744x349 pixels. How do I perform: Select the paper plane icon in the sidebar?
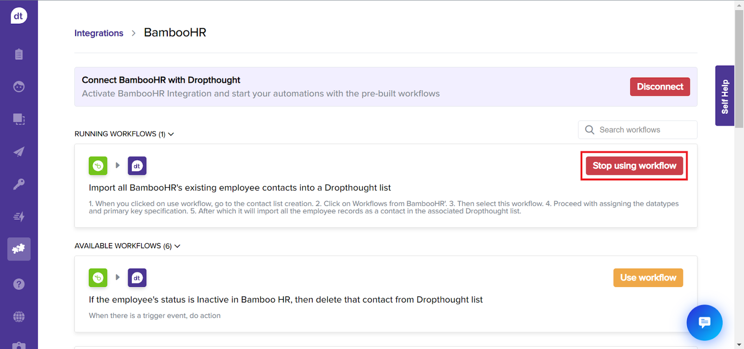[19, 152]
